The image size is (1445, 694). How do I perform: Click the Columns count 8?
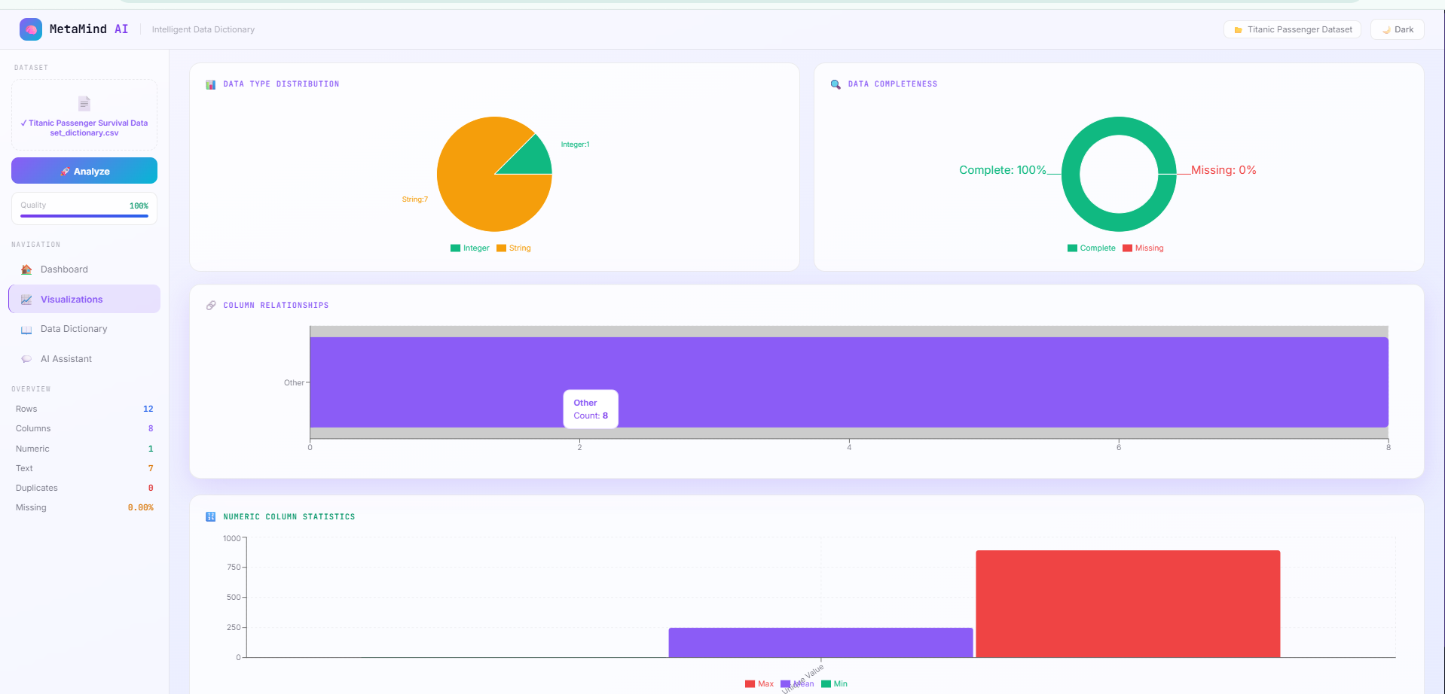(x=151, y=429)
